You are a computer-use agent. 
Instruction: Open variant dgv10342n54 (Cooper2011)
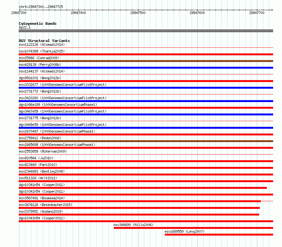point(42,191)
